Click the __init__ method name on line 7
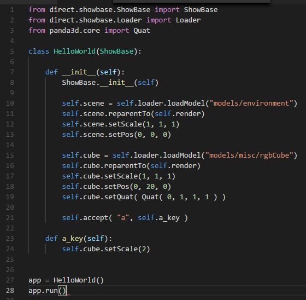This screenshot has height=300, width=306. tap(79, 72)
